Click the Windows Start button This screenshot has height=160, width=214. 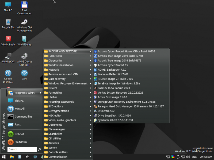click(4, 157)
